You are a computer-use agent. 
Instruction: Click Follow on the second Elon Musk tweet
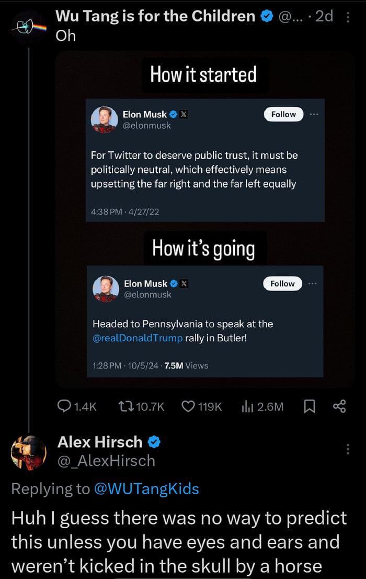[282, 283]
